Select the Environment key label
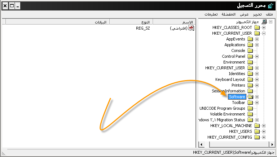The image size is (277, 157). click(234, 62)
